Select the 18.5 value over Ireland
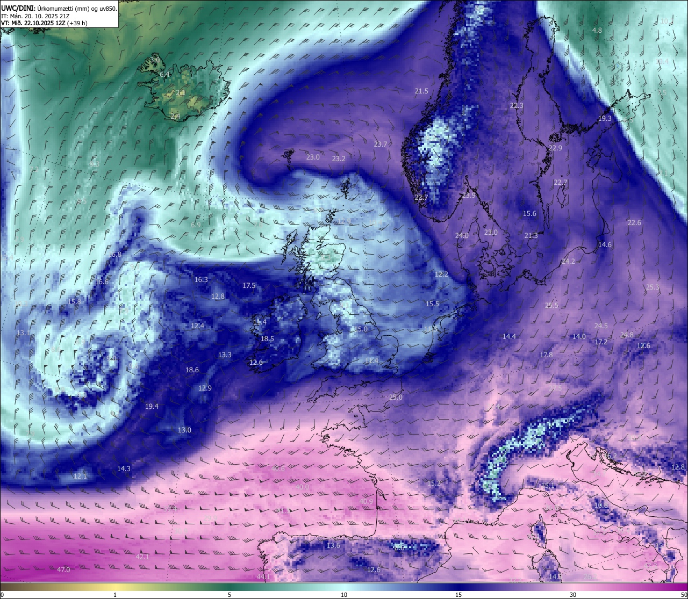 pos(267,339)
